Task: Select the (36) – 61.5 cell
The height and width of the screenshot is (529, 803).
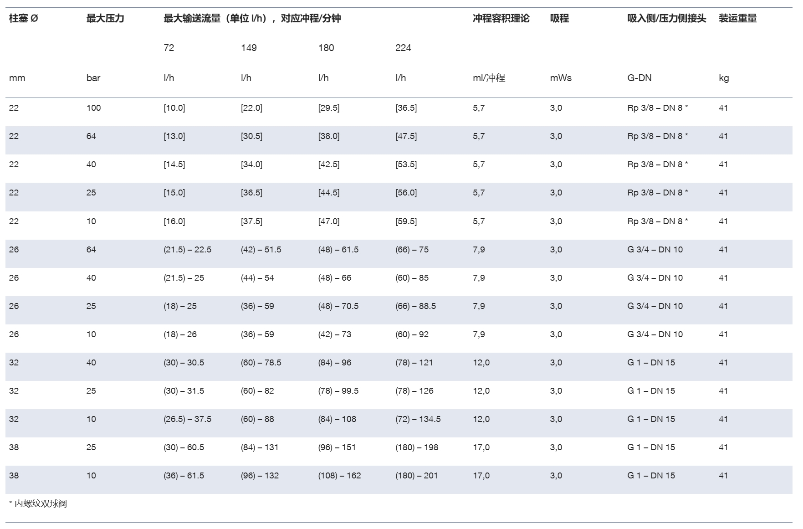Action: (184, 476)
